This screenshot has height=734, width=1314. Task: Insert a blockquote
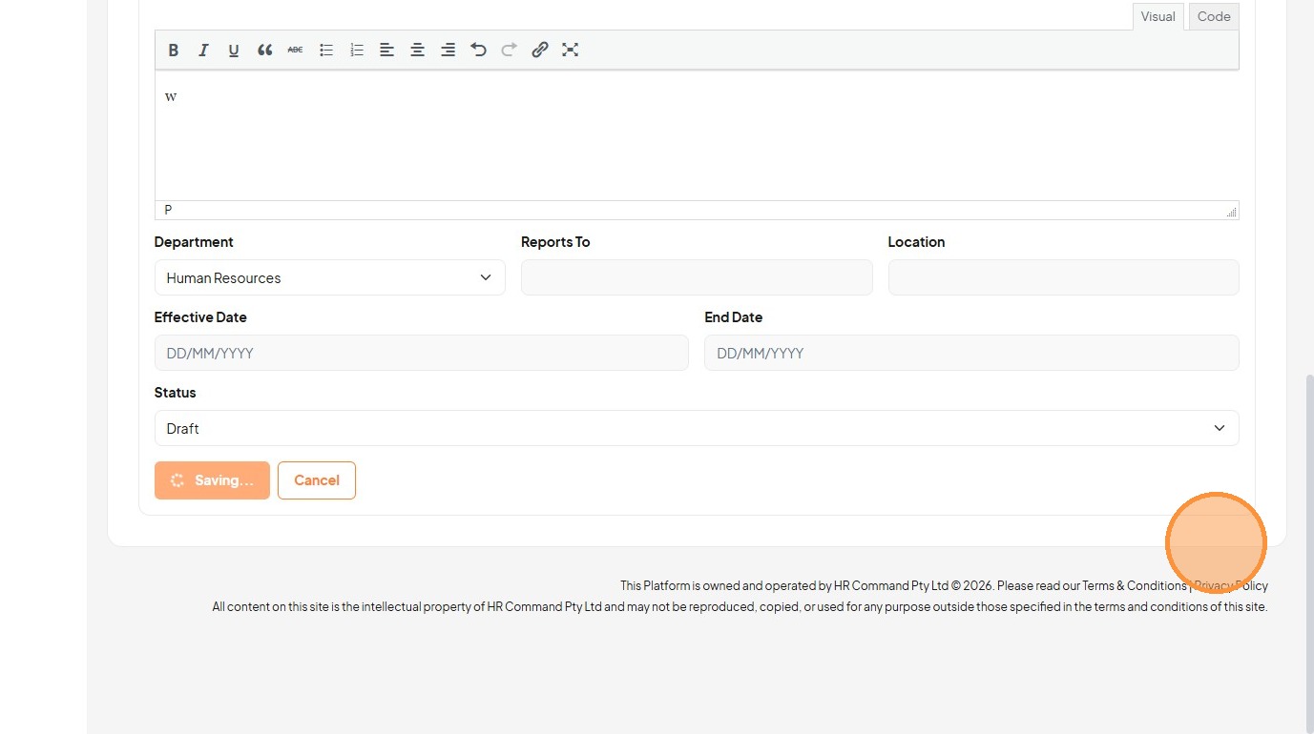[264, 51]
